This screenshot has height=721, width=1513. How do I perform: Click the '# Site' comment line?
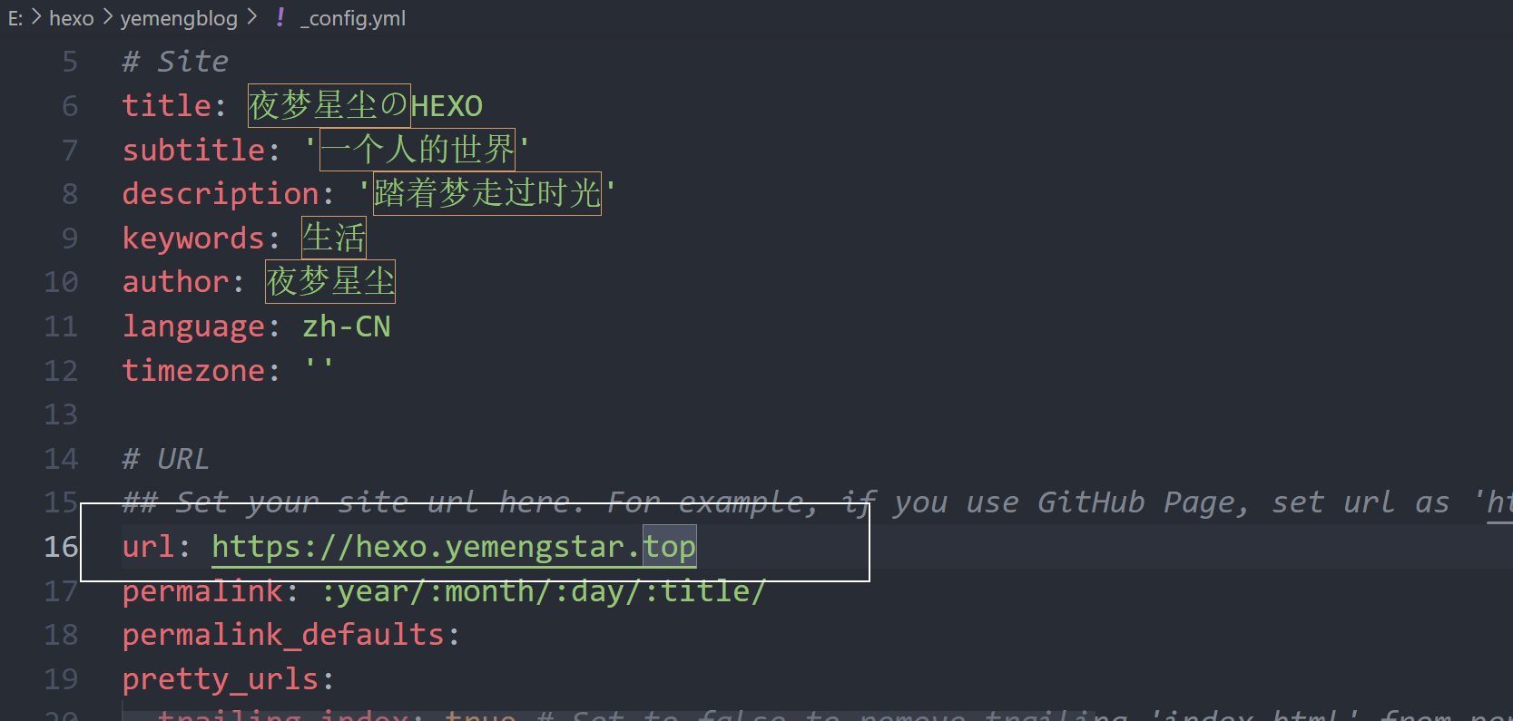tap(175, 62)
